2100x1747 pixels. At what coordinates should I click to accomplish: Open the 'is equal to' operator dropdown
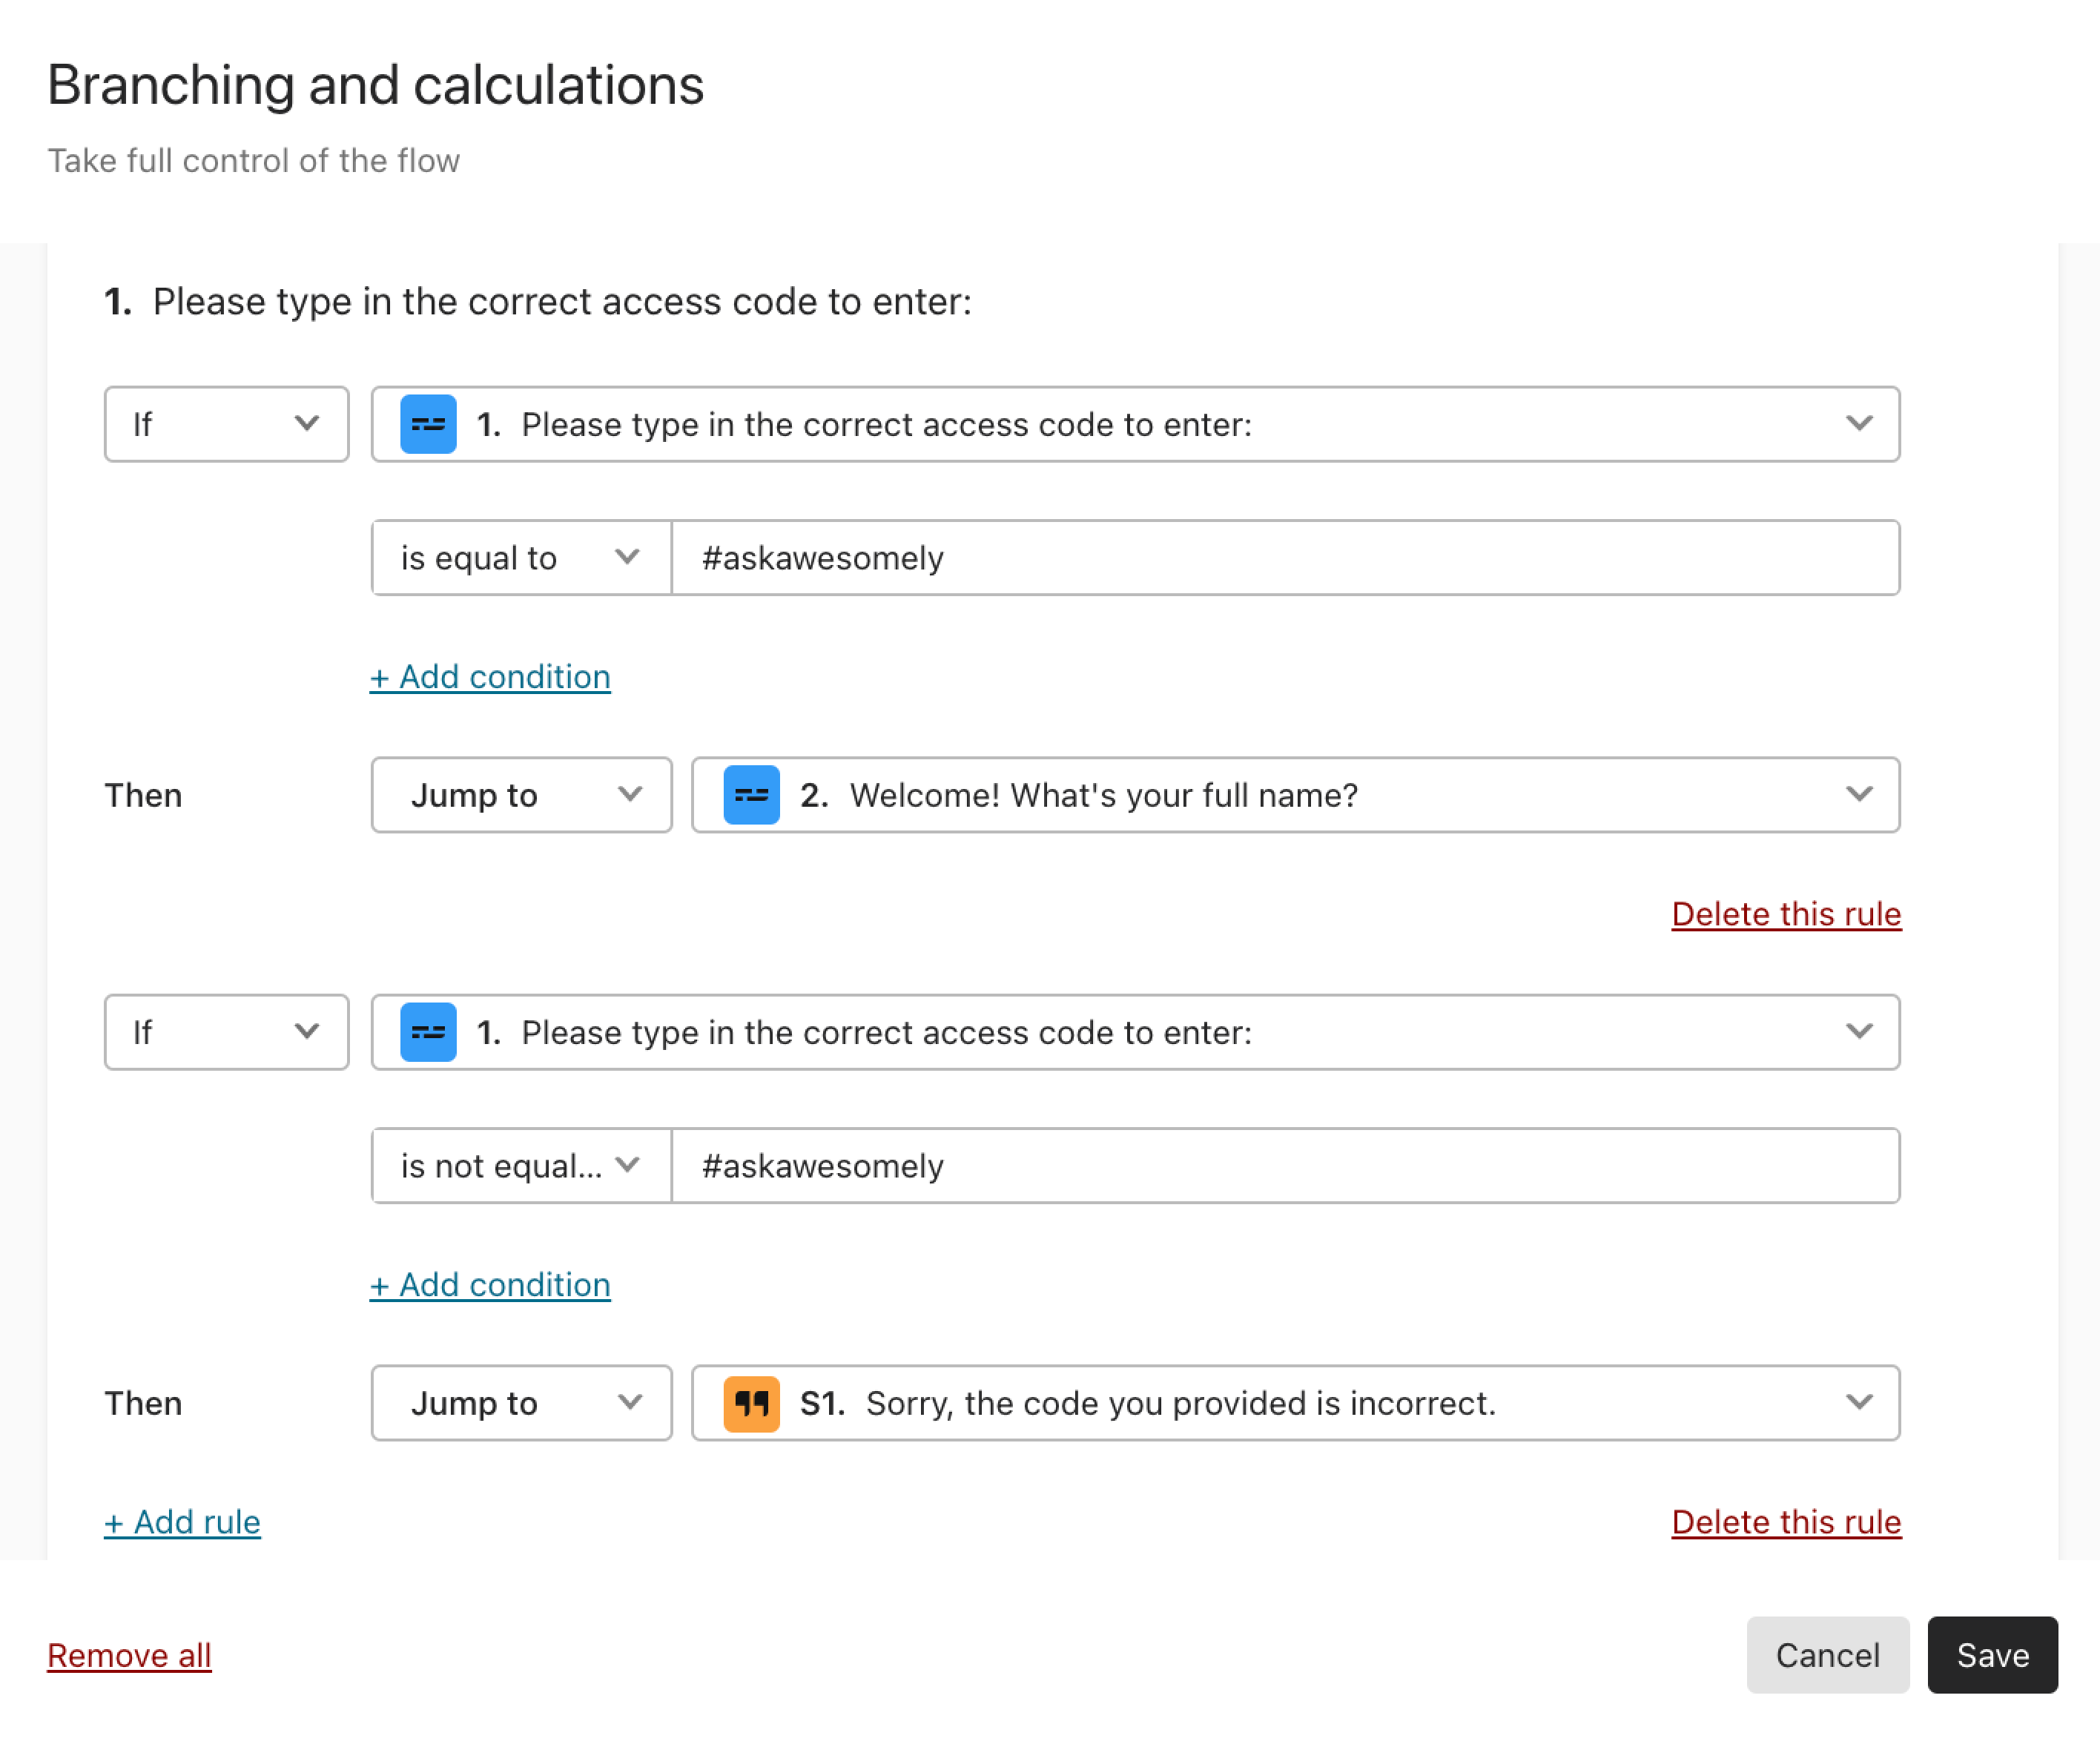pos(521,557)
